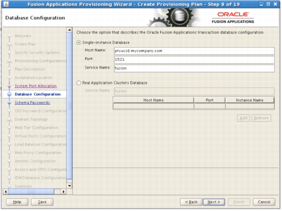282x211 pixels.
Task: Select Database Configuration step in sidebar
Action: point(38,94)
